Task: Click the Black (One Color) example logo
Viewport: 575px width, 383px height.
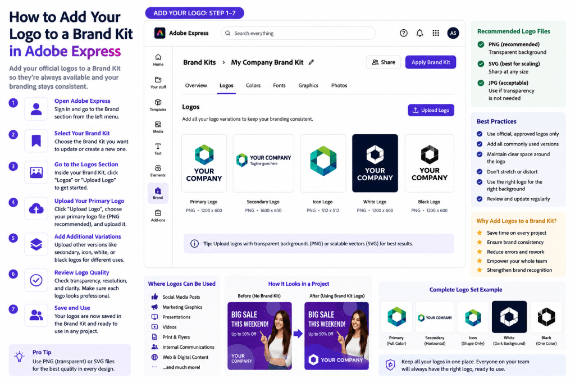Action: click(546, 317)
